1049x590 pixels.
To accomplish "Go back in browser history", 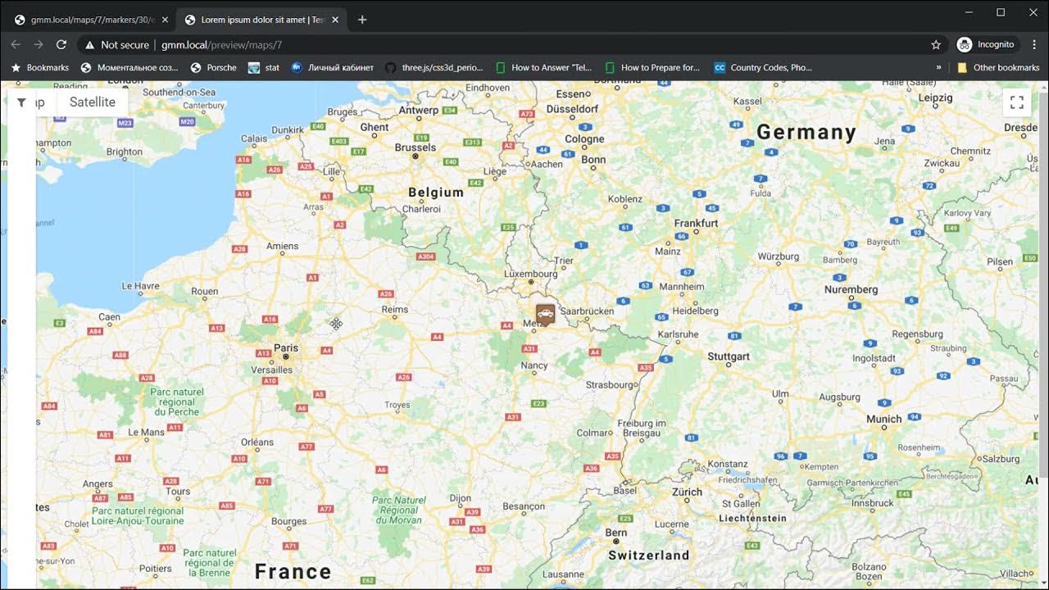I will coord(16,44).
